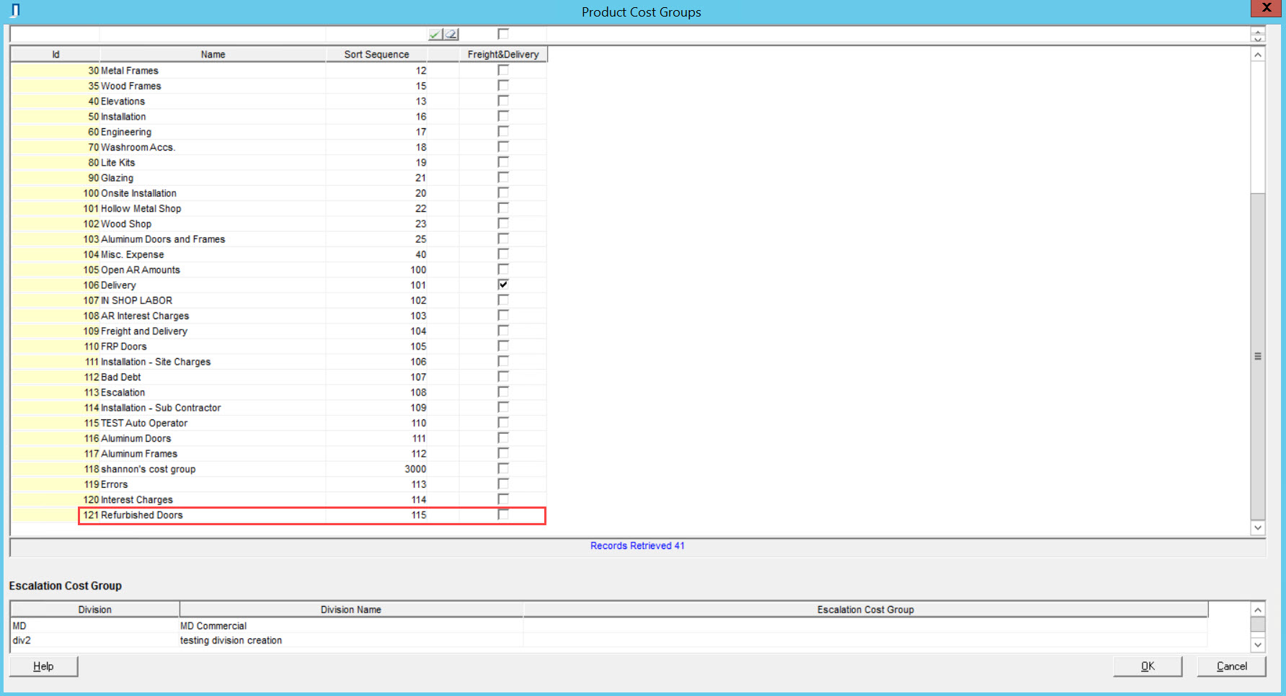Toggle Freight&Delivery checkbox for IN SHOP LABOR
1286x696 pixels.
click(x=503, y=300)
